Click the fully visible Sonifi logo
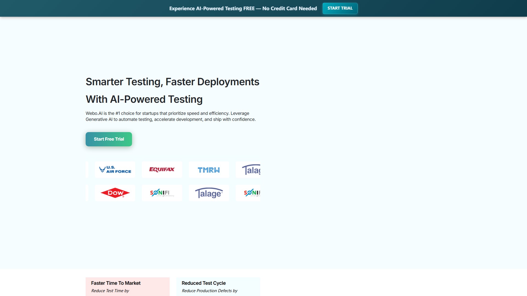The image size is (527, 296). point(162,193)
